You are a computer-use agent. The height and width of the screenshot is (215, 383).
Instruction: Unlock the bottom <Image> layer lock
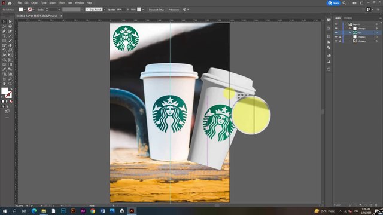point(341,41)
